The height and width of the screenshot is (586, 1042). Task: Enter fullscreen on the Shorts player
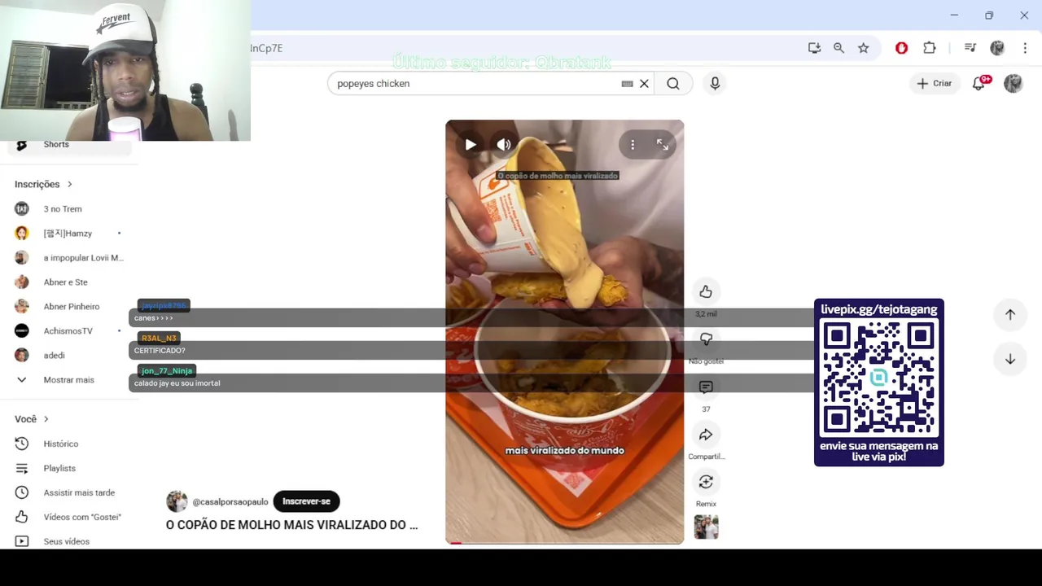click(x=663, y=145)
